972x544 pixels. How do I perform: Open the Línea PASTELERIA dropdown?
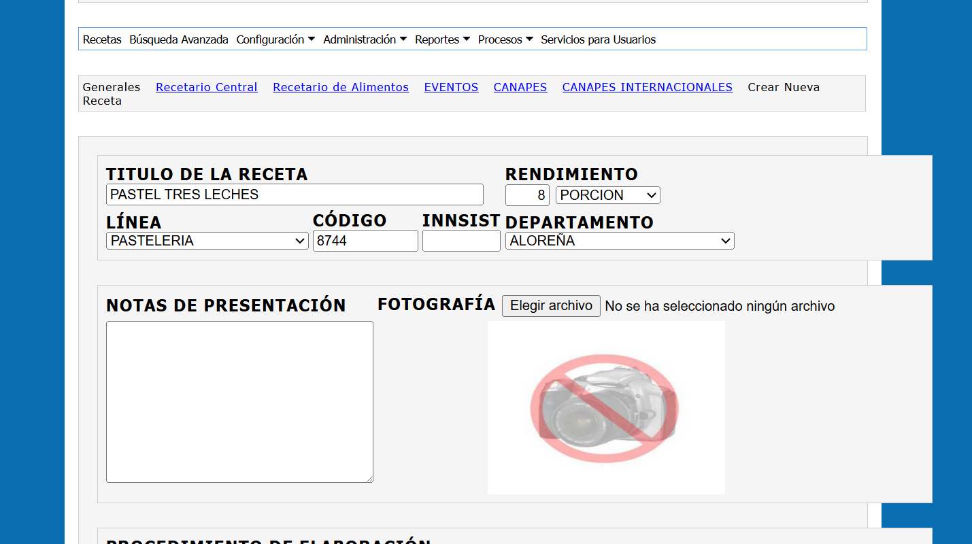207,241
